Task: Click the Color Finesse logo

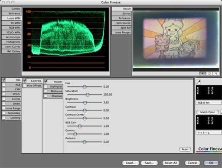Action: point(209,149)
